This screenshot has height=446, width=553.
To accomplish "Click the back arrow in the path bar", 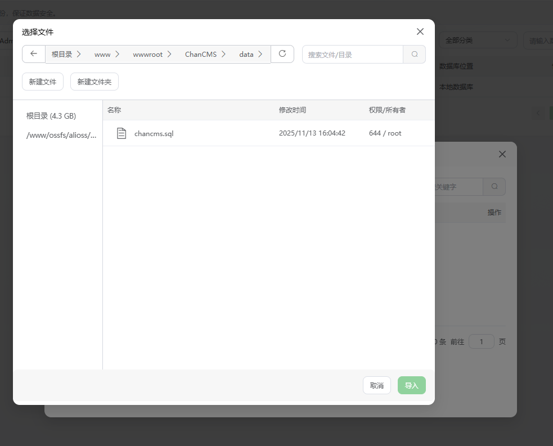I will click(x=34, y=54).
